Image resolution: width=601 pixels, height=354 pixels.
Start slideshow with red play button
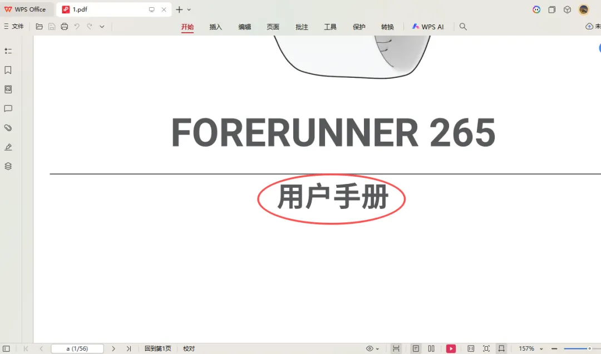pyautogui.click(x=451, y=348)
